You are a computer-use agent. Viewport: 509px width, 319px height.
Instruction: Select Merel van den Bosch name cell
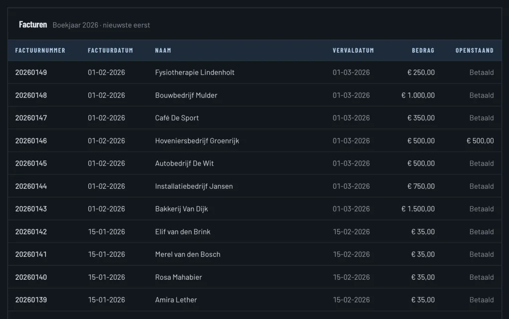pos(187,254)
